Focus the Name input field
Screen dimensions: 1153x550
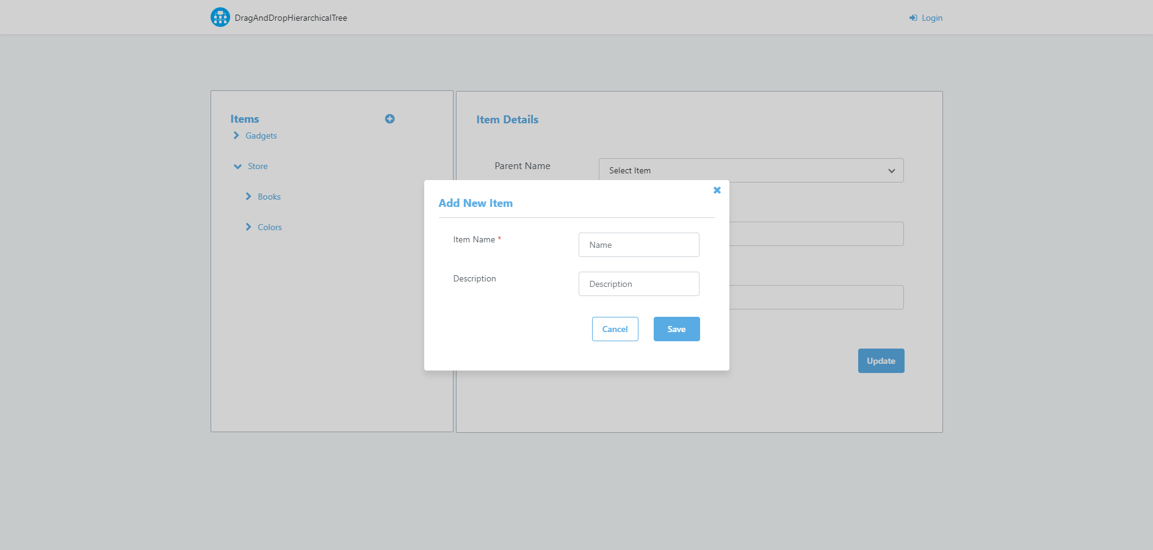(x=638, y=245)
